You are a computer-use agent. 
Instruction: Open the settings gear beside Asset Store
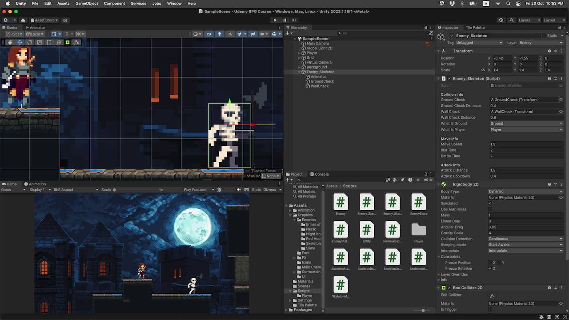[65, 20]
